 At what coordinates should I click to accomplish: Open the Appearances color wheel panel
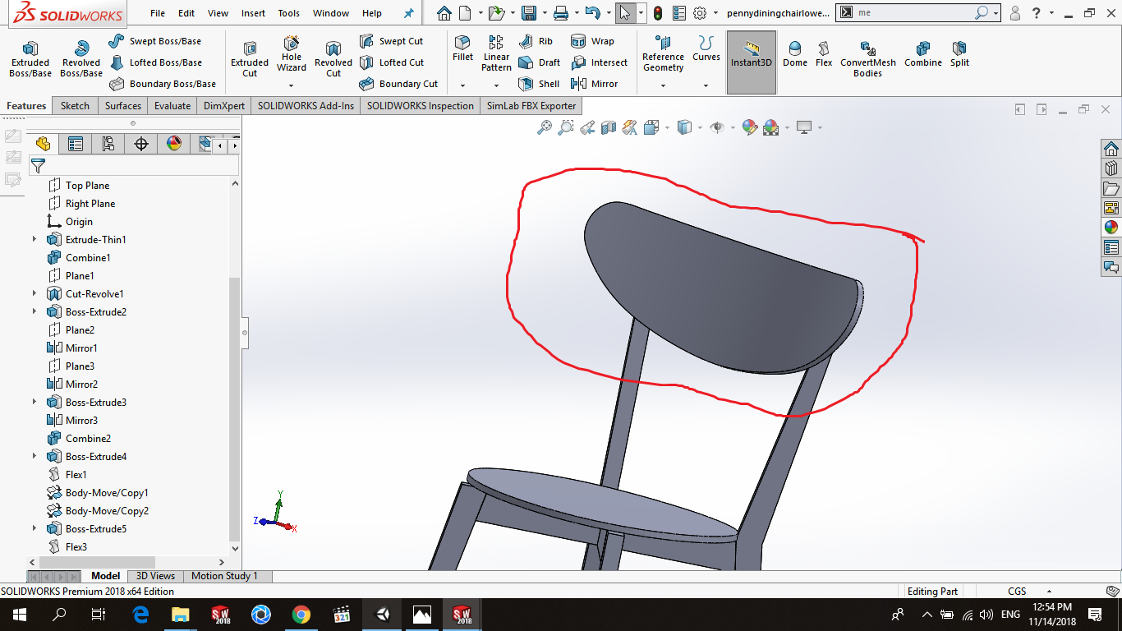(x=1111, y=228)
